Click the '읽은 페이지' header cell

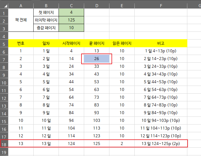122,43
